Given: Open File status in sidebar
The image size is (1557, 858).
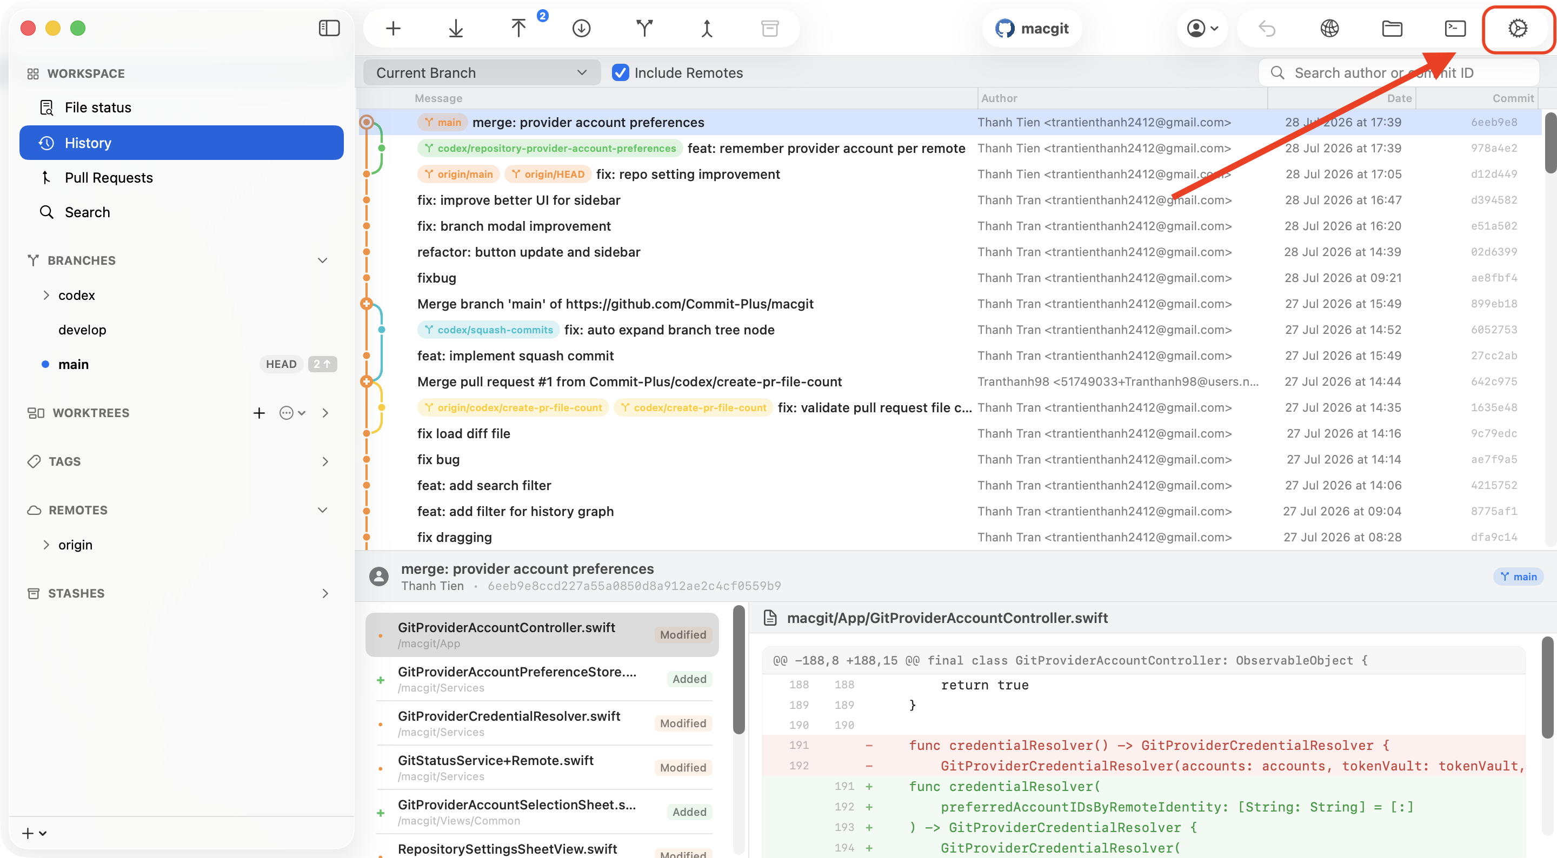Looking at the screenshot, I should [181, 108].
